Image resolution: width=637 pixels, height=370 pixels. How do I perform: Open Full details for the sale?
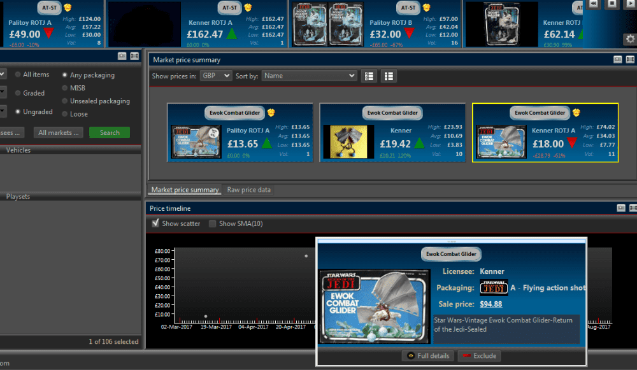428,356
